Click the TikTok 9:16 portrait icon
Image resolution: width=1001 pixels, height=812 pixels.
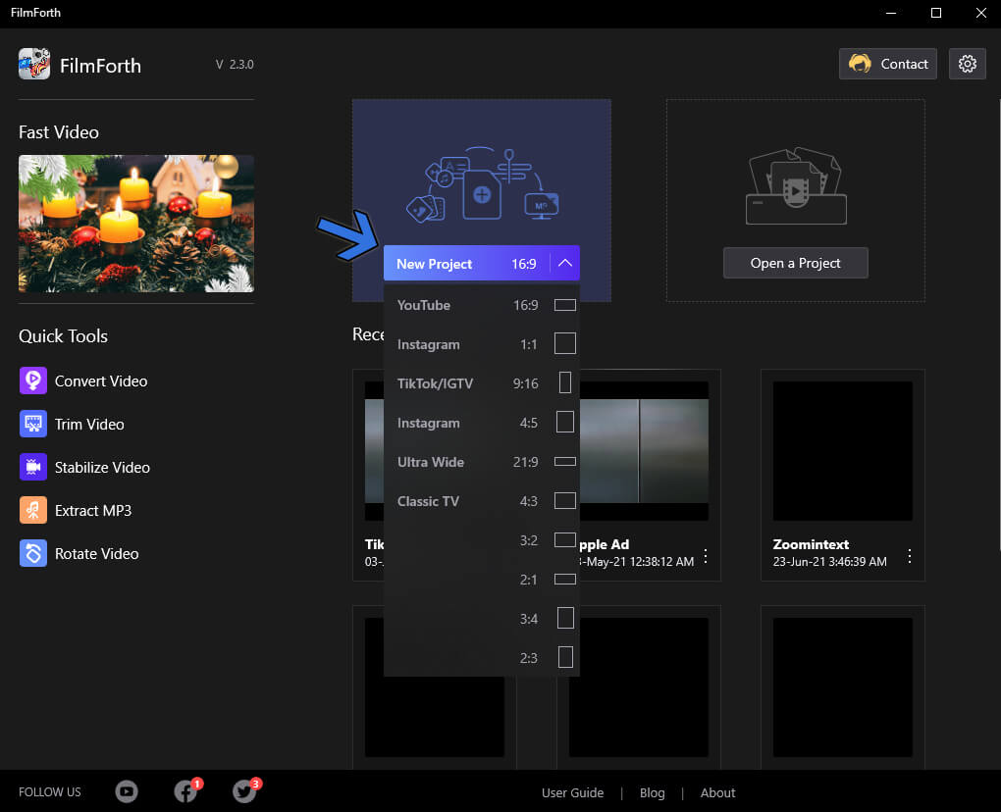point(565,382)
